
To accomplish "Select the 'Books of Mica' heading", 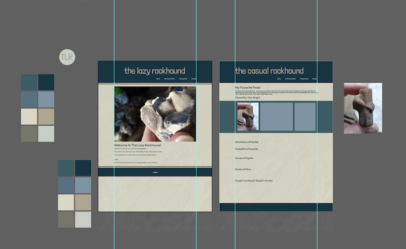I will coord(243,169).
